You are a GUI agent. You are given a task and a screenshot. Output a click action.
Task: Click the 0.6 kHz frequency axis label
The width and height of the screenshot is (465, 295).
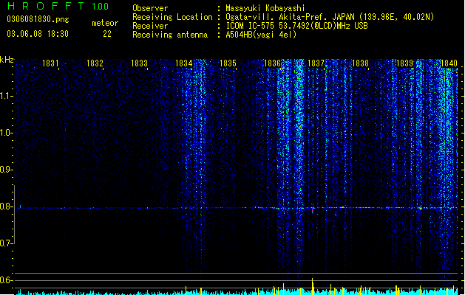pos(6,280)
